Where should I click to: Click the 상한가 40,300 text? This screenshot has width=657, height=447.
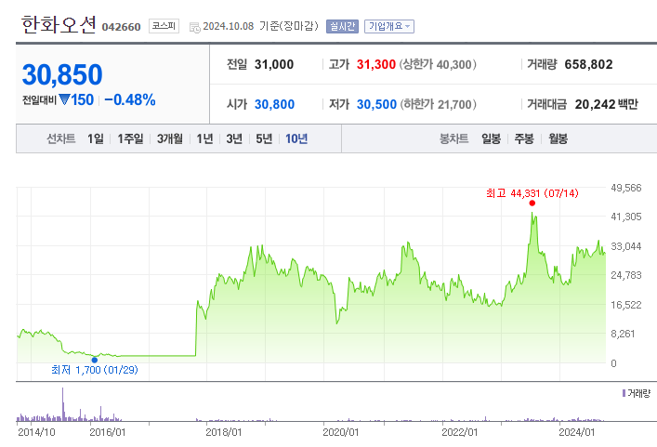[438, 64]
